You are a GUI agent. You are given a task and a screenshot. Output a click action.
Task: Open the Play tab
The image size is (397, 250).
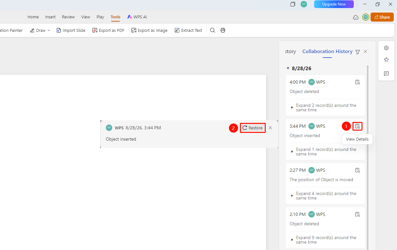100,17
